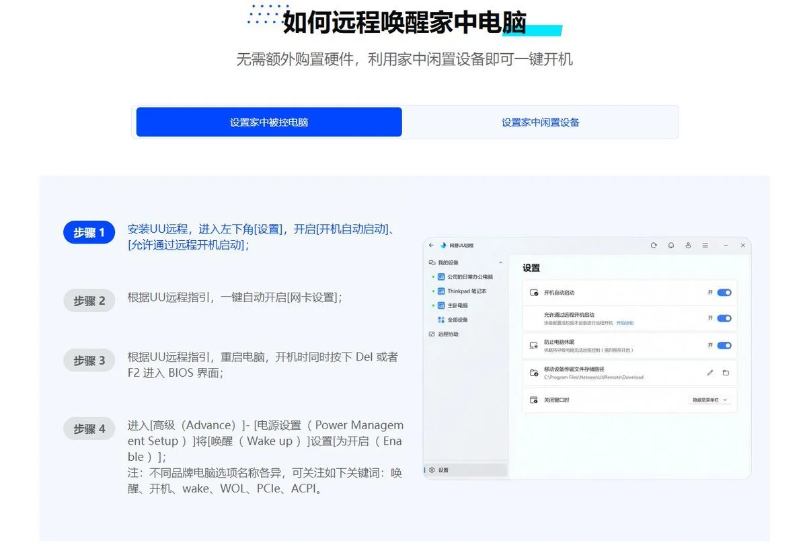Screen dimensions: 807x551
Task: Select the 设置家中被控电脑 tab
Action: pyautogui.click(x=269, y=122)
